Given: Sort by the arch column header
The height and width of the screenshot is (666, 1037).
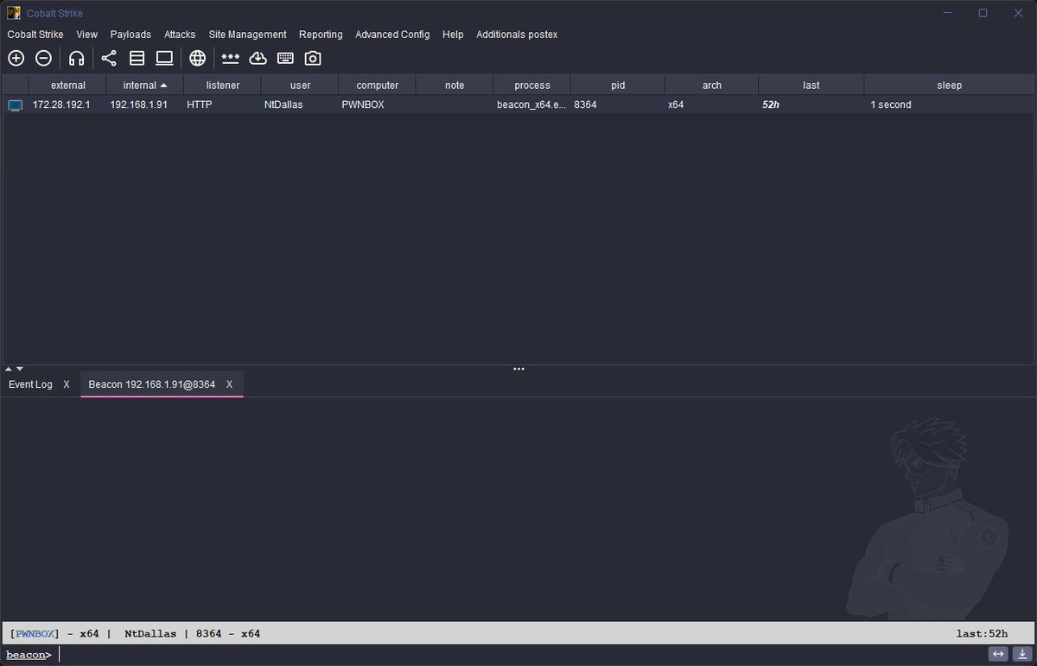Looking at the screenshot, I should pyautogui.click(x=712, y=85).
